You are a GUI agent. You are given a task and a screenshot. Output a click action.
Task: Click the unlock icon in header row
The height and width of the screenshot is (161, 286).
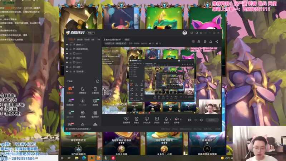199,42
